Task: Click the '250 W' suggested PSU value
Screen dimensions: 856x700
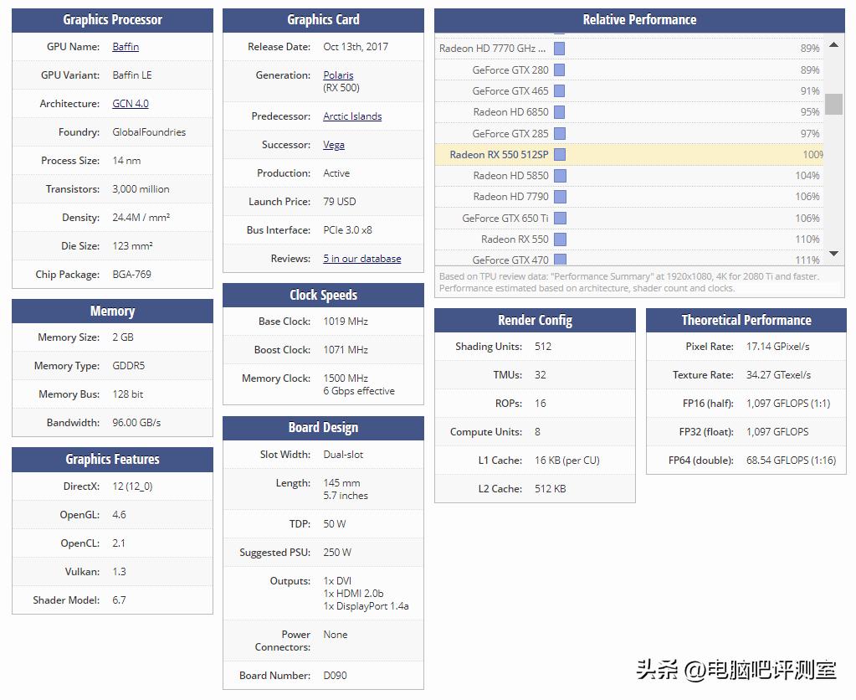Action: coord(337,553)
